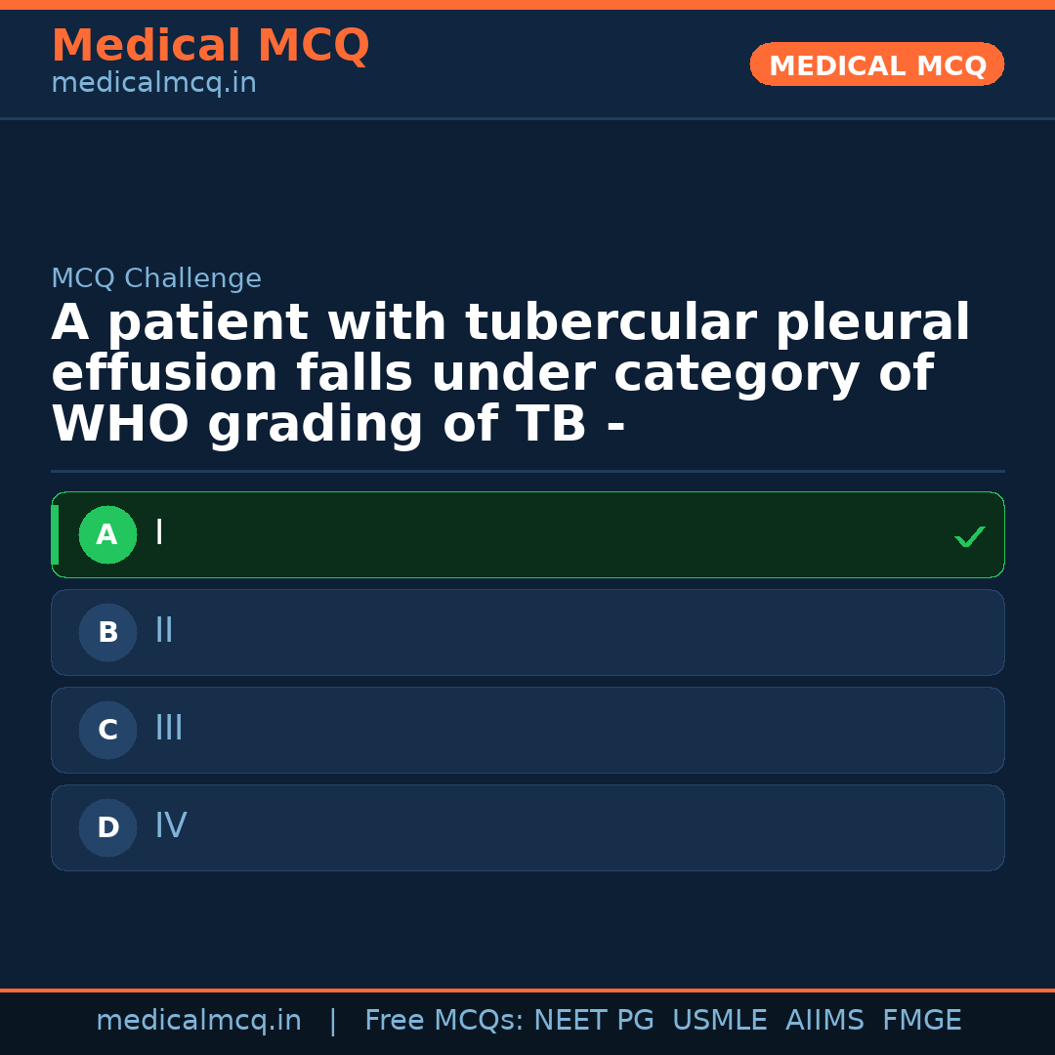Click the orange divider line above footer

(527, 988)
